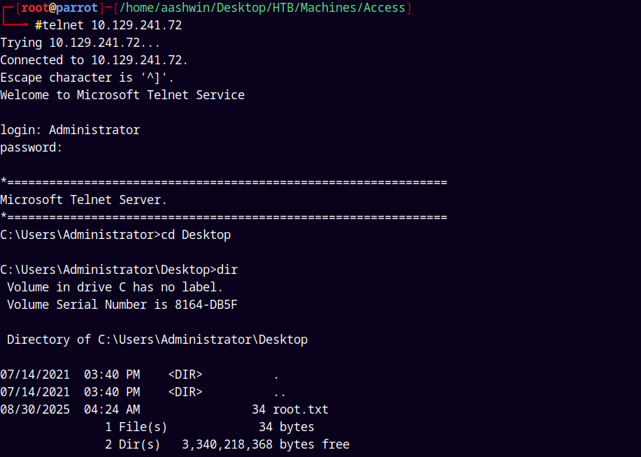
Task: Click 'Welcome to Microsoft Telnet Service' text
Action: click(x=122, y=95)
